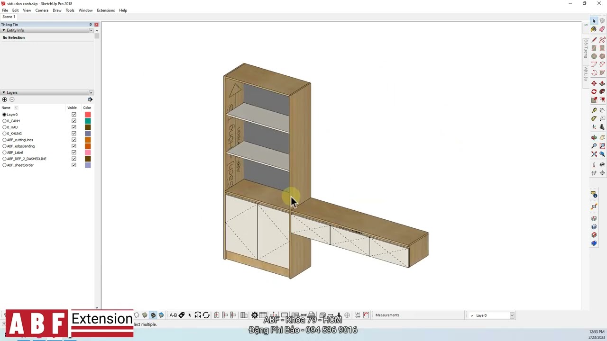Switch to Scene 1 tab
Image resolution: width=607 pixels, height=341 pixels.
(x=9, y=17)
